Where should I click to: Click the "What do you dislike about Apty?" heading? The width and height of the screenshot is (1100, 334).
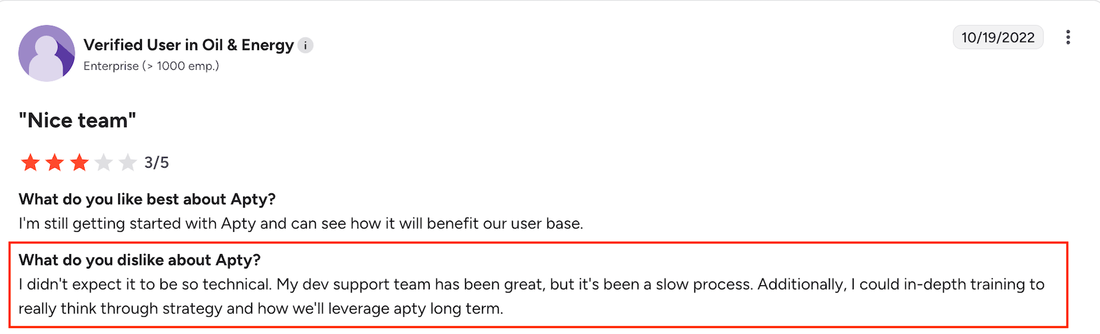point(139,260)
